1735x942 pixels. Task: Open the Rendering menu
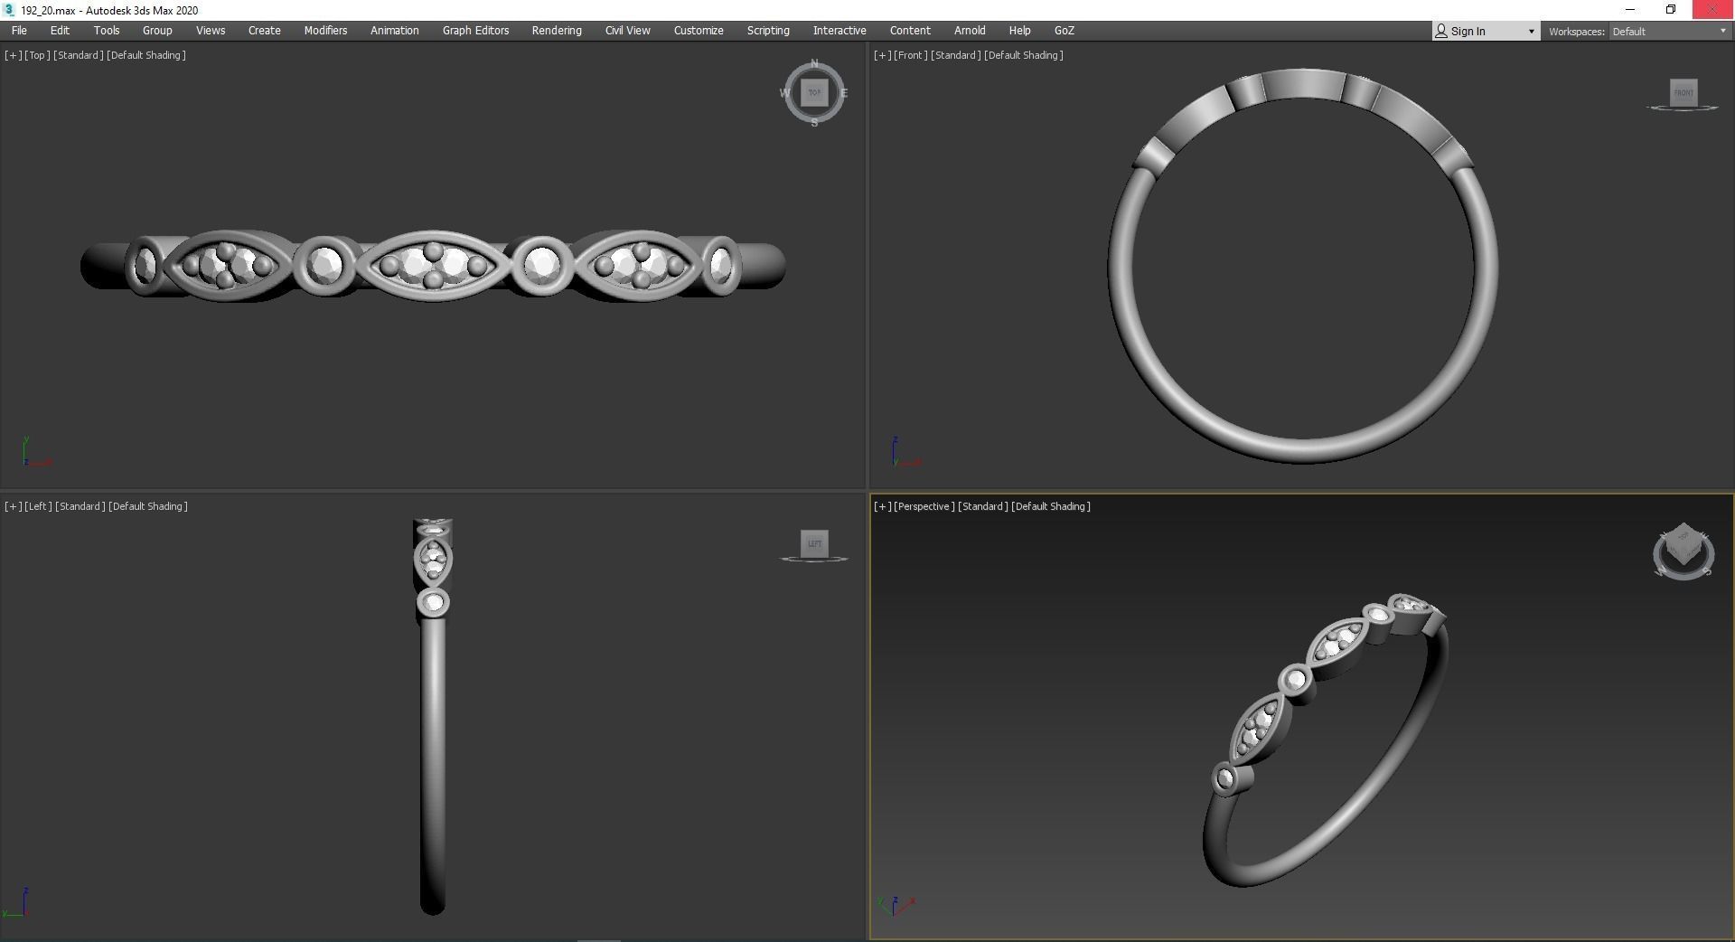[x=557, y=31]
